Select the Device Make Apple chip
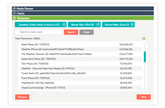 coord(119,25)
